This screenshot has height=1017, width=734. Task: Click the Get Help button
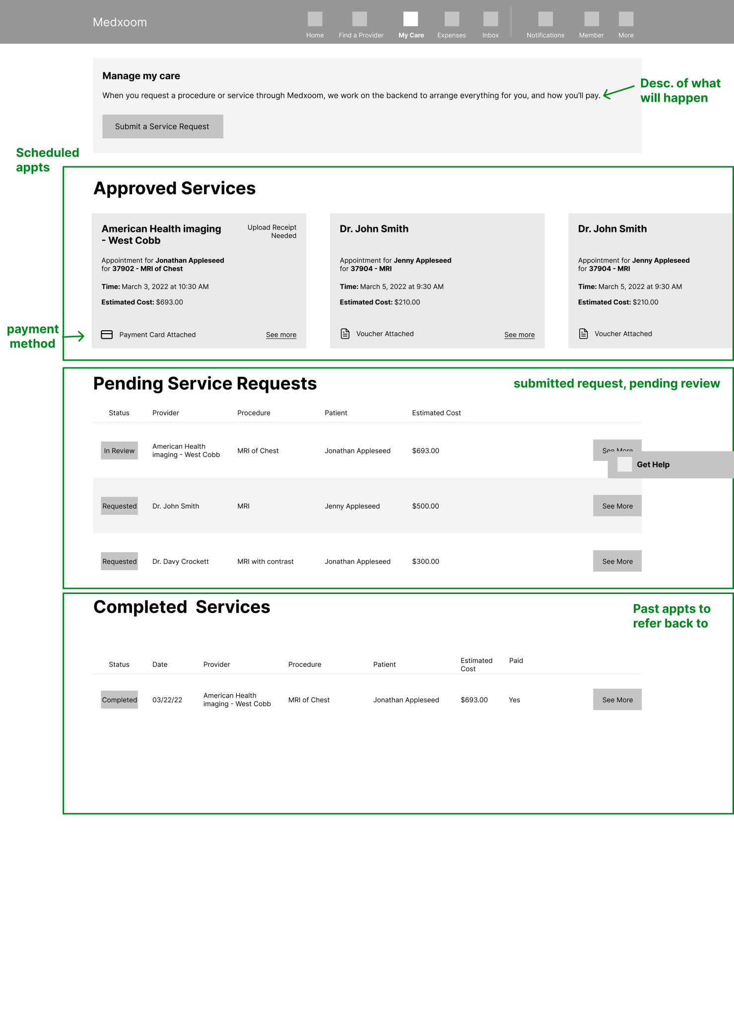click(670, 465)
